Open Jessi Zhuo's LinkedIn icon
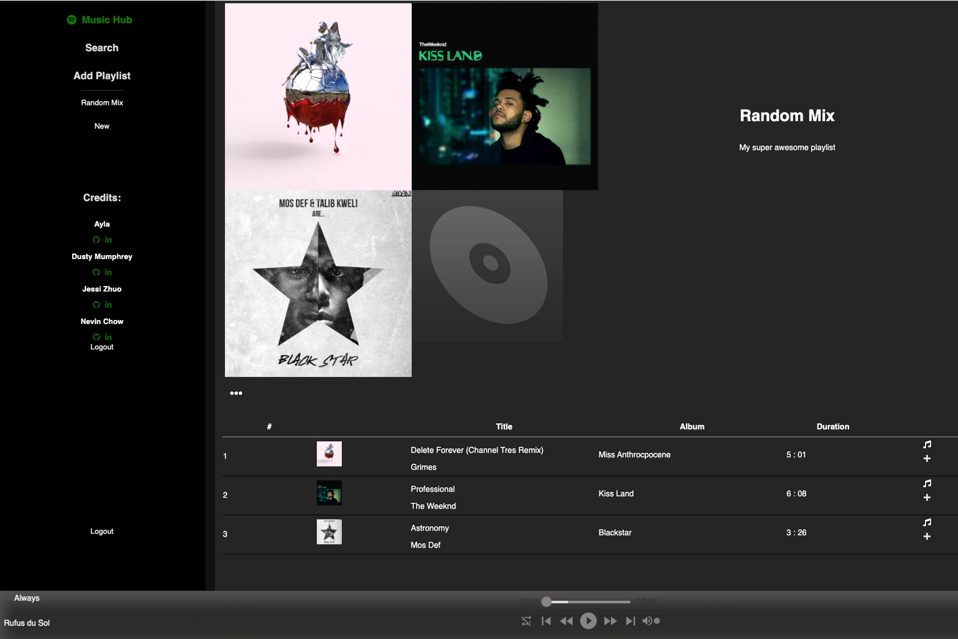 108,305
